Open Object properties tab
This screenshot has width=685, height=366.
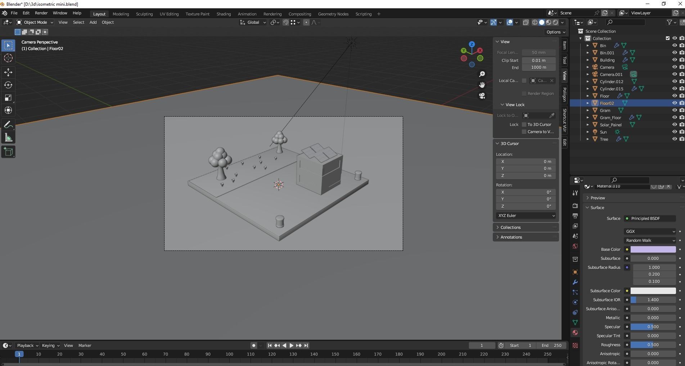click(x=575, y=272)
